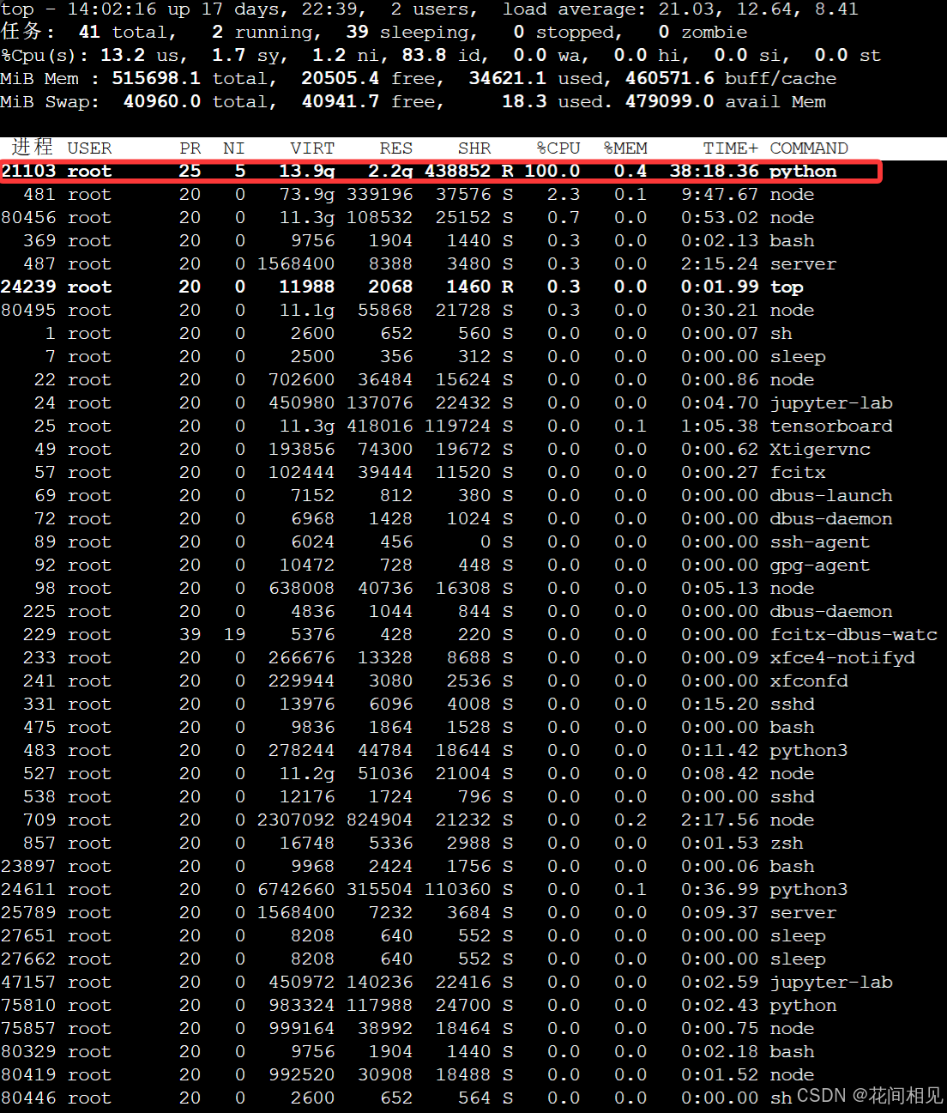Select the 2307092 VIRT value
The width and height of the screenshot is (947, 1113).
coord(296,820)
